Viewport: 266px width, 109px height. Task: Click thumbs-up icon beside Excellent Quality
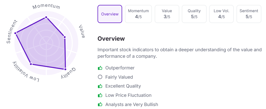click(x=100, y=86)
